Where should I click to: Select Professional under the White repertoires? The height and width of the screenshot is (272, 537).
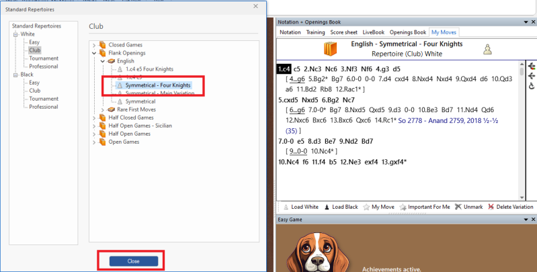[x=44, y=66]
